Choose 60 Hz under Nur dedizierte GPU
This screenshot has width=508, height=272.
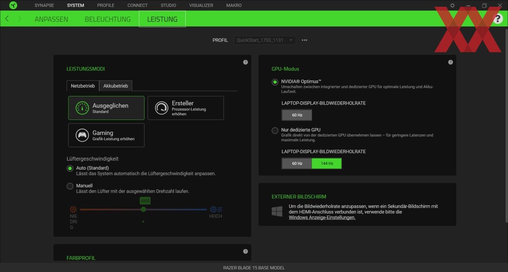(x=297, y=163)
